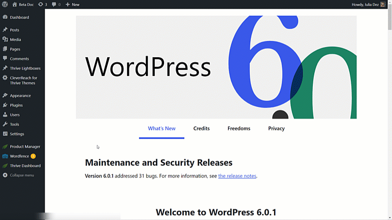Open the comments bubble icon in admin bar
Screen dimensions: 392x220
pos(54,5)
